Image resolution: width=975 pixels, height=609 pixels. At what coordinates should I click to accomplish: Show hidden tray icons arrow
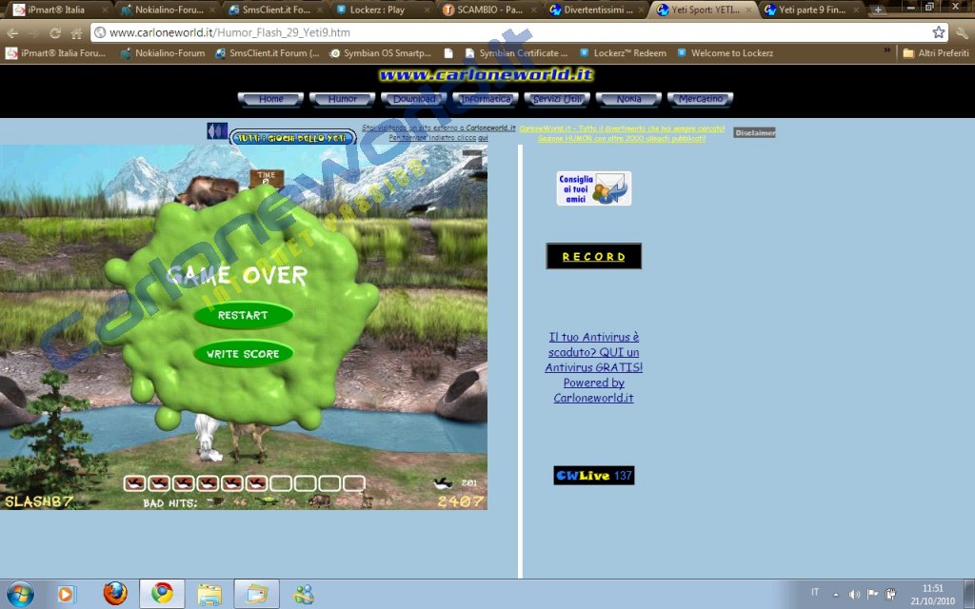pos(836,594)
